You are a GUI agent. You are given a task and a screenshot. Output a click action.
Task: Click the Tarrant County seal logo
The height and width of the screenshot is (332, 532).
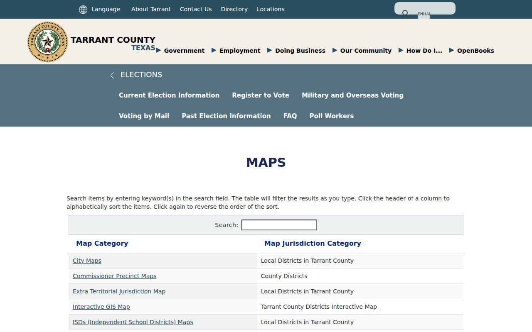(48, 42)
